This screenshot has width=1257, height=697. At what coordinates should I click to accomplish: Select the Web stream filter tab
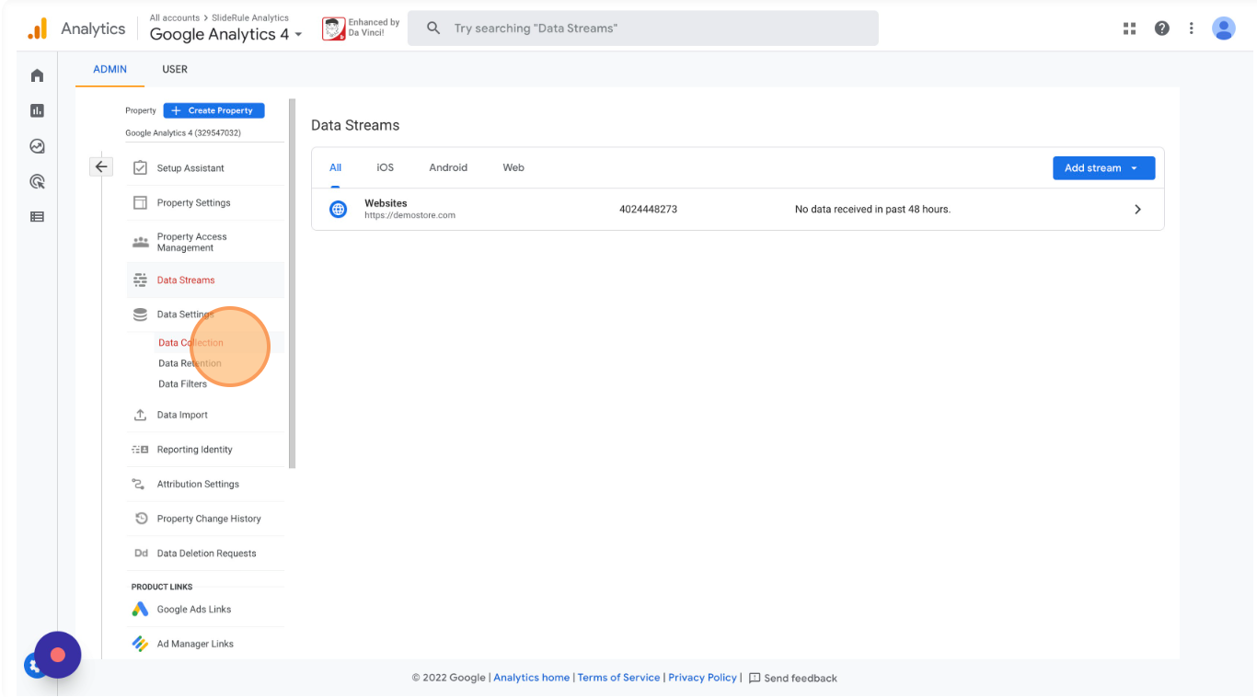[x=513, y=167]
